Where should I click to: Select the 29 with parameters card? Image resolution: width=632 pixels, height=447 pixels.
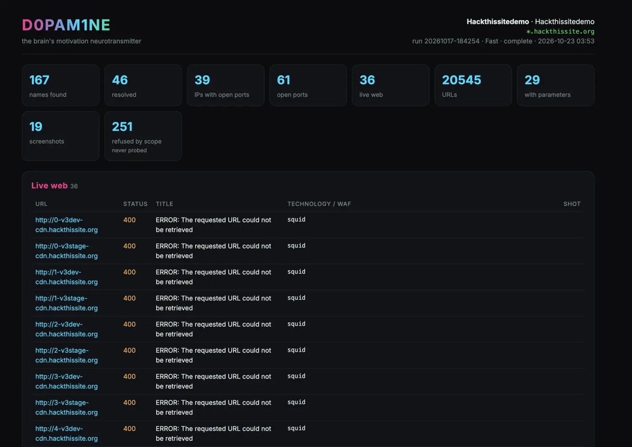point(556,85)
